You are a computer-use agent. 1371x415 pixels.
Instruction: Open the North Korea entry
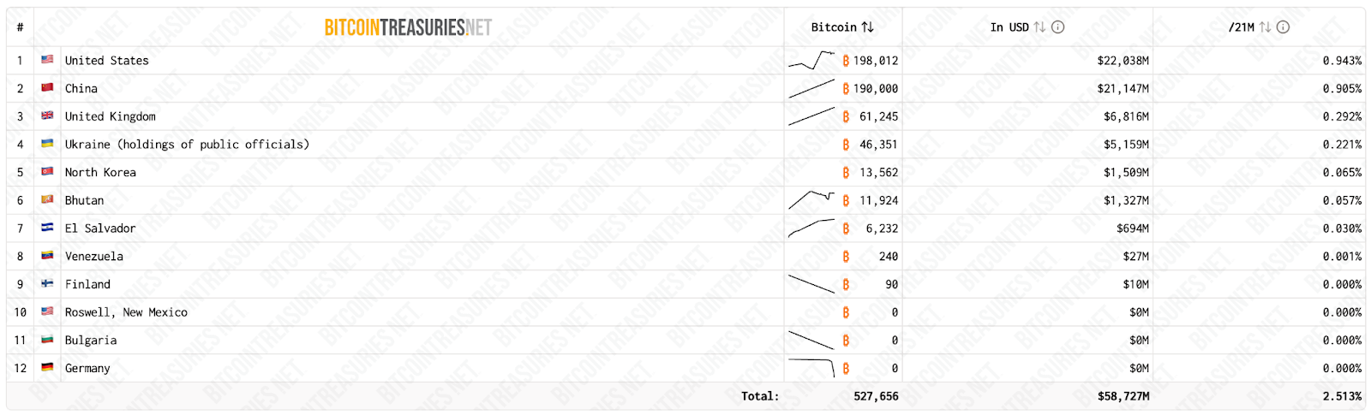(x=100, y=172)
